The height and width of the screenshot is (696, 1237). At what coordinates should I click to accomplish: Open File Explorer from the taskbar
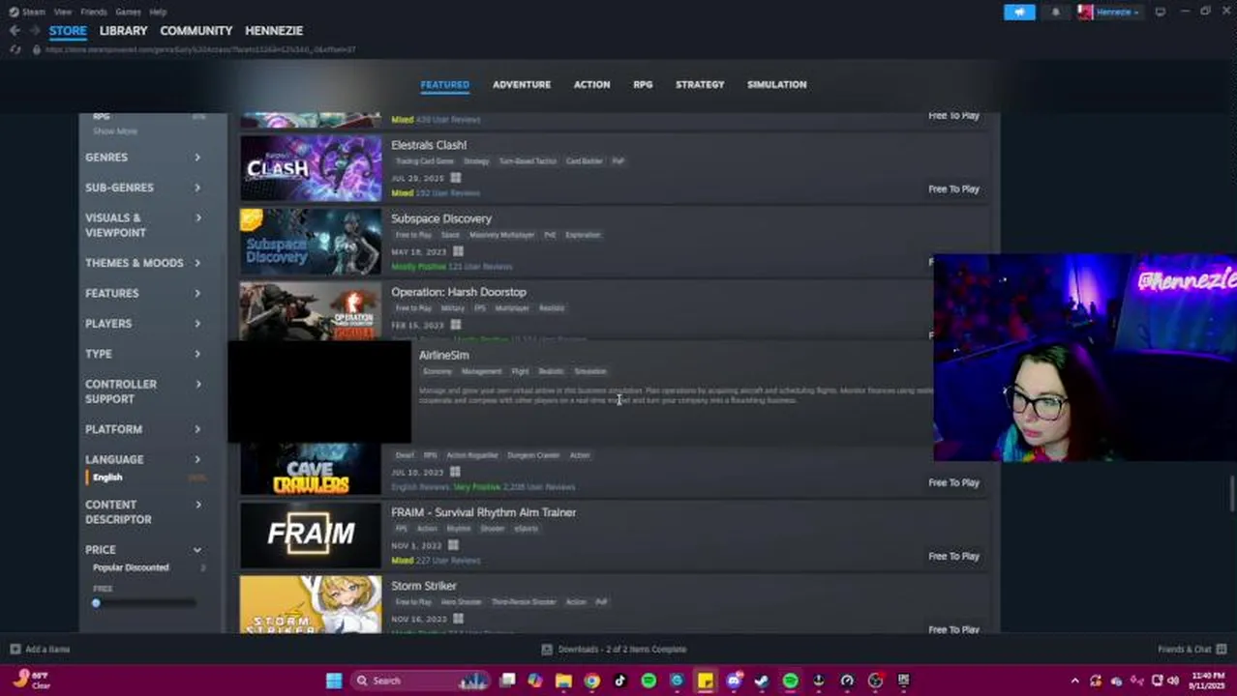pyautogui.click(x=563, y=681)
